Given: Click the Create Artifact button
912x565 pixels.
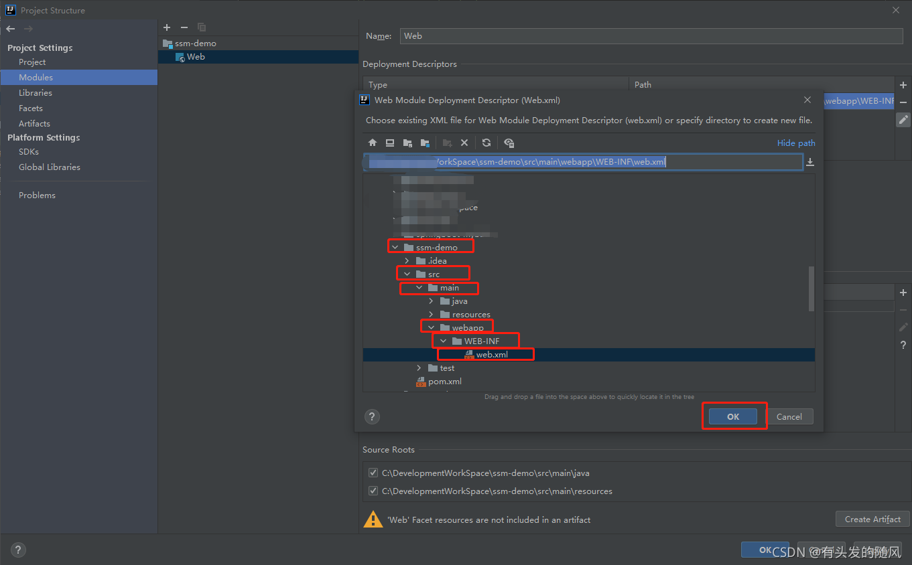Looking at the screenshot, I should pyautogui.click(x=872, y=519).
